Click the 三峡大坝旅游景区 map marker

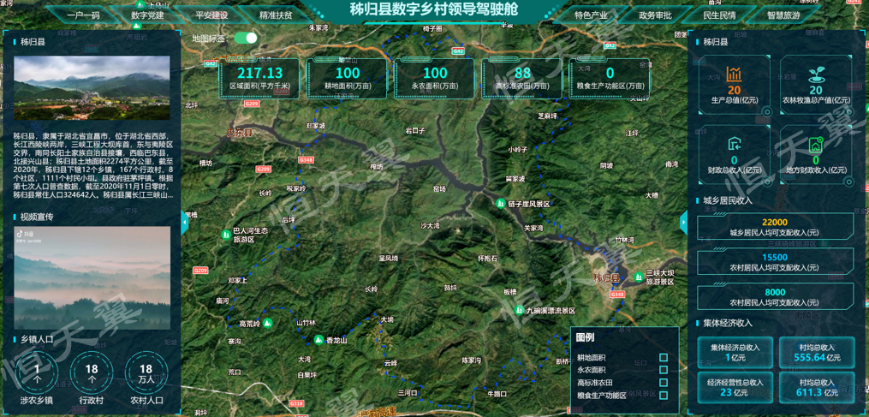pos(638,277)
